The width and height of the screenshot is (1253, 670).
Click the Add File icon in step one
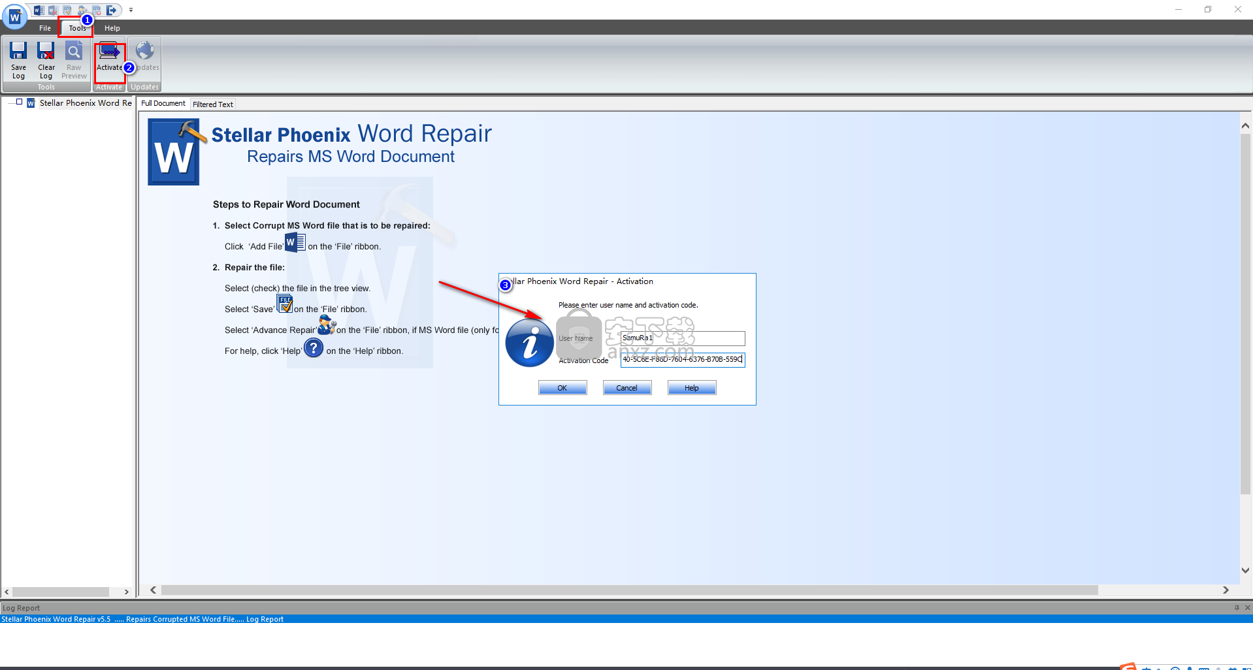(295, 242)
